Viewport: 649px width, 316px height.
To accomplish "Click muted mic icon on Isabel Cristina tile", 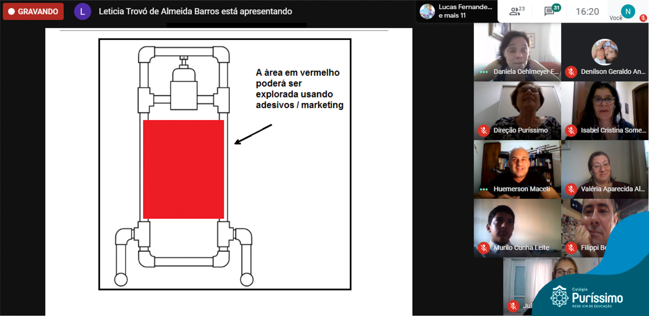I will tap(571, 130).
